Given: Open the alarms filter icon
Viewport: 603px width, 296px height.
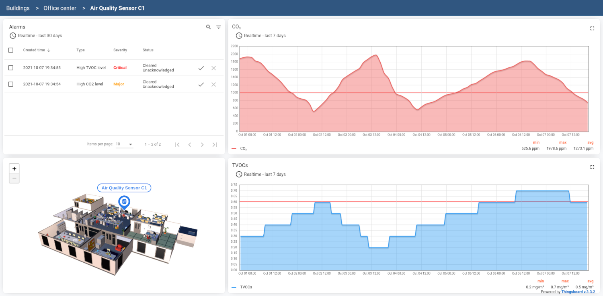Looking at the screenshot, I should click(219, 27).
